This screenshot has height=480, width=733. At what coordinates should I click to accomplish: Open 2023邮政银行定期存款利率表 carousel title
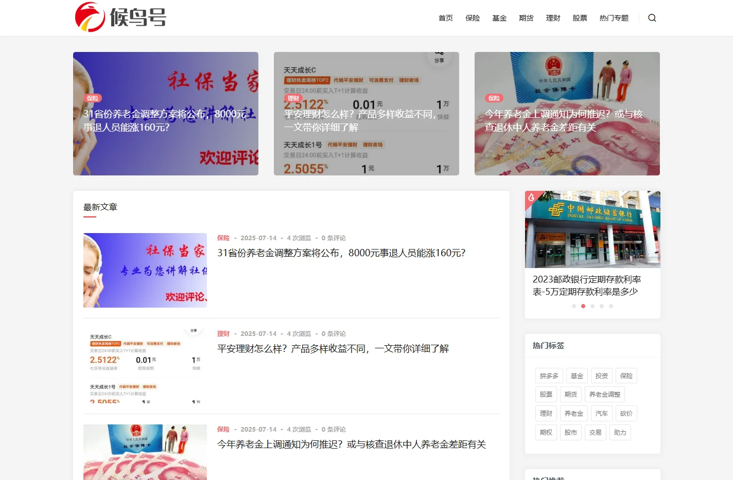click(587, 286)
